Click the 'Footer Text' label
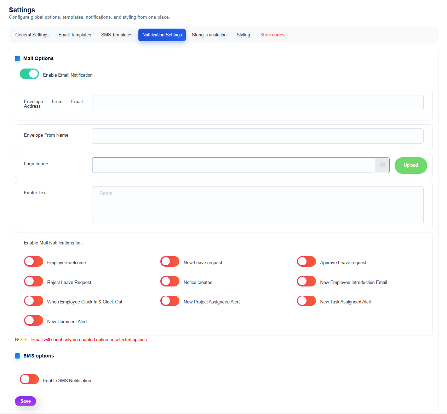This screenshot has height=414, width=447. 35,193
